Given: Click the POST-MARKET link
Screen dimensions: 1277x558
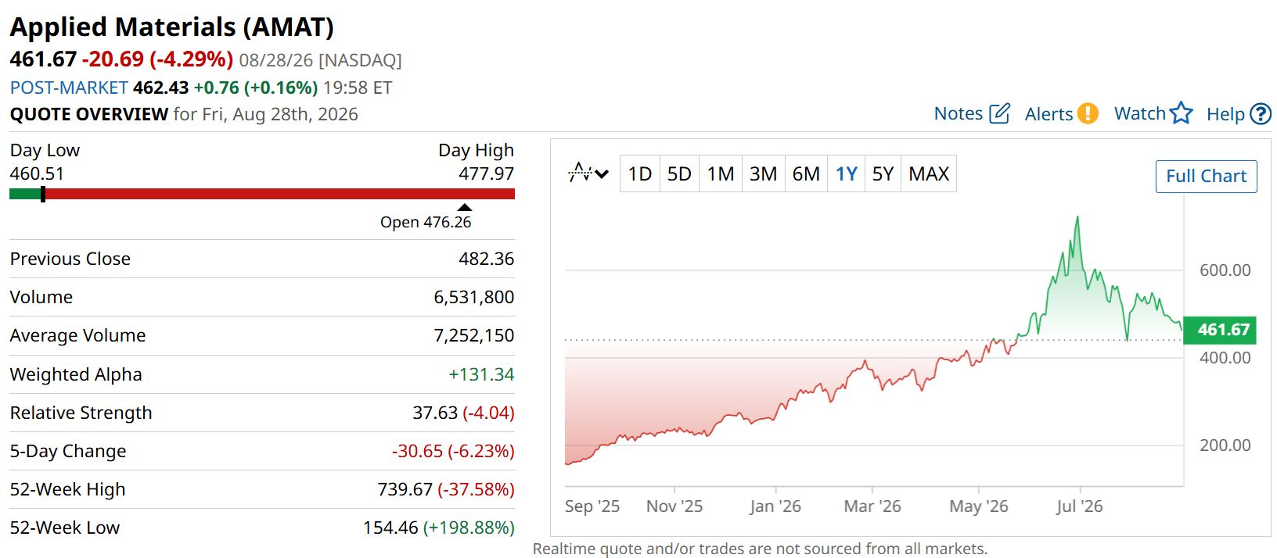Looking at the screenshot, I should point(69,88).
